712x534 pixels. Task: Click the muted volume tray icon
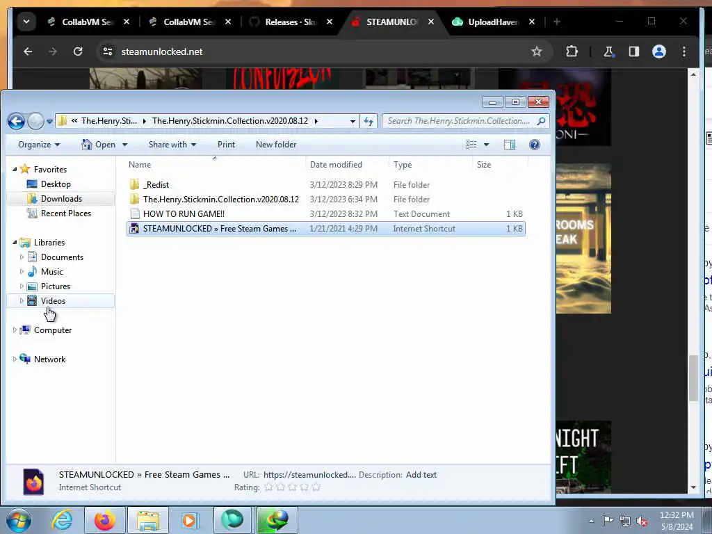[x=642, y=521]
